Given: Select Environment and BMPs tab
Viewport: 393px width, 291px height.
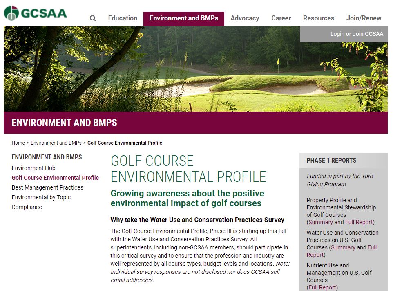Looking at the screenshot, I should [184, 18].
